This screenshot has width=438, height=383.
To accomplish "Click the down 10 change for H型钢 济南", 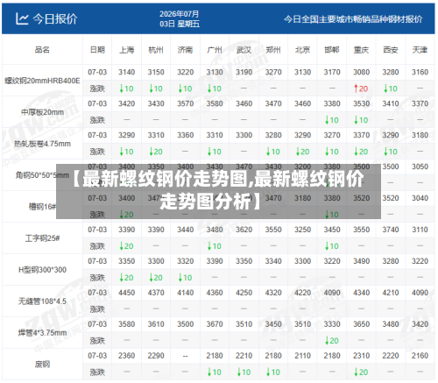I will (185, 278).
